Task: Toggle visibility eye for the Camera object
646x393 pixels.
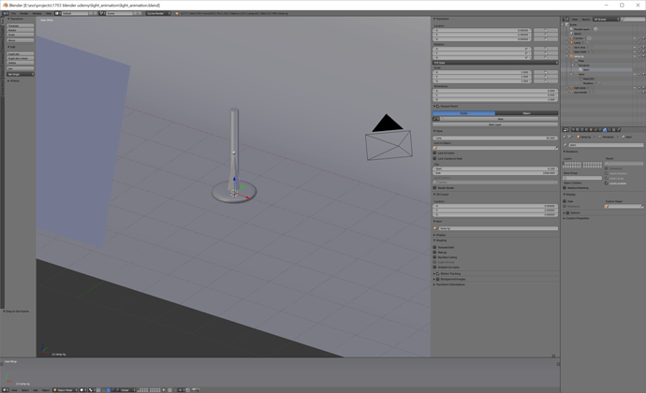Action: tap(635, 38)
